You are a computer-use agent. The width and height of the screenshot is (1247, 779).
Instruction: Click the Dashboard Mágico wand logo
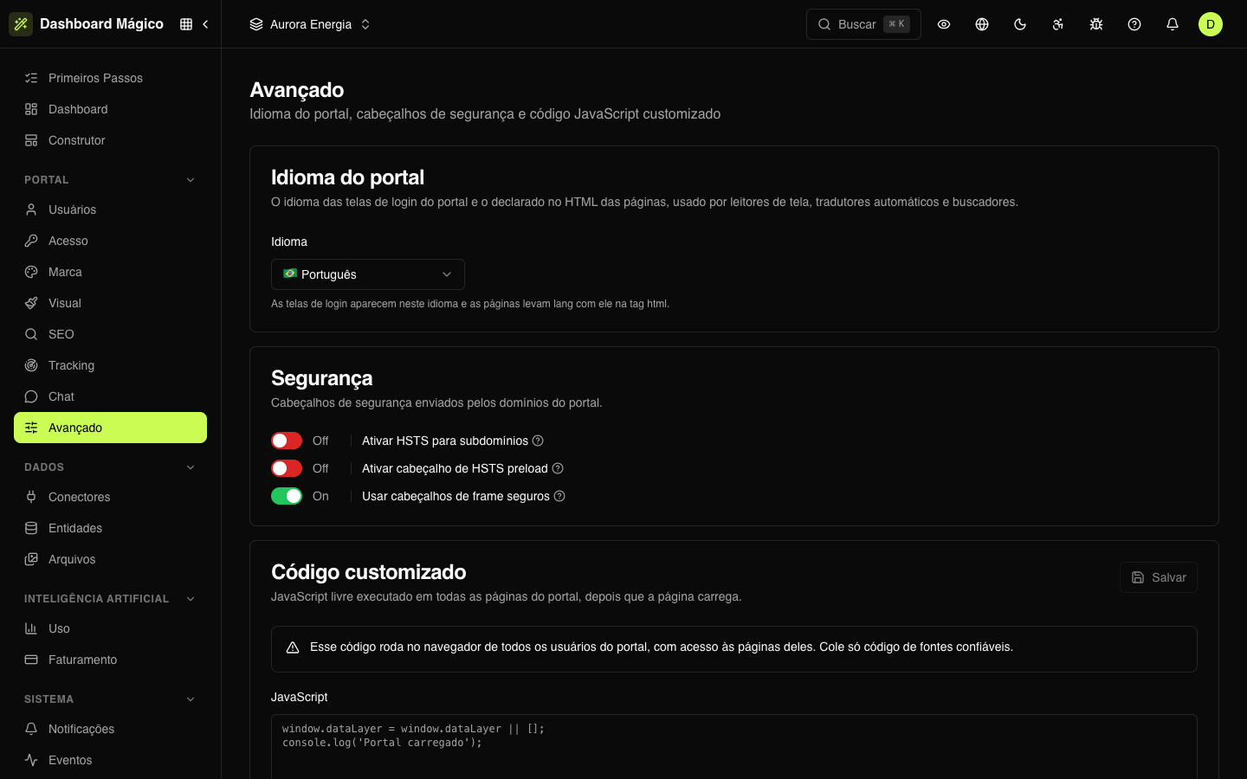click(x=21, y=24)
